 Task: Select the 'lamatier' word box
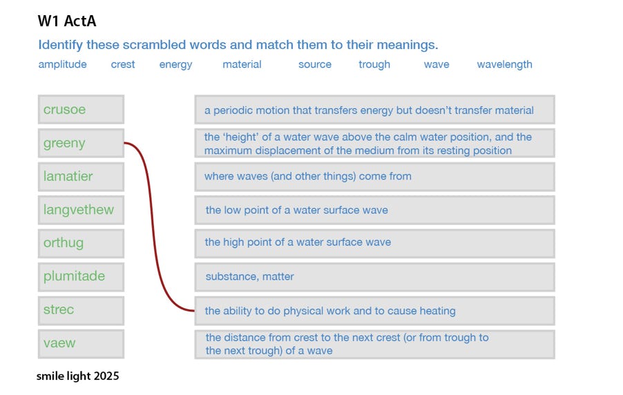pos(81,177)
